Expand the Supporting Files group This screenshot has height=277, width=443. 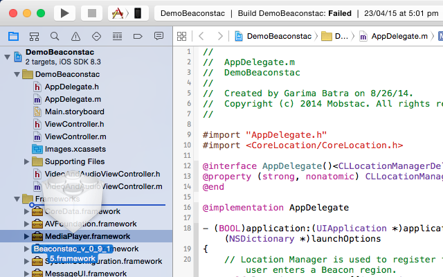coord(26,161)
